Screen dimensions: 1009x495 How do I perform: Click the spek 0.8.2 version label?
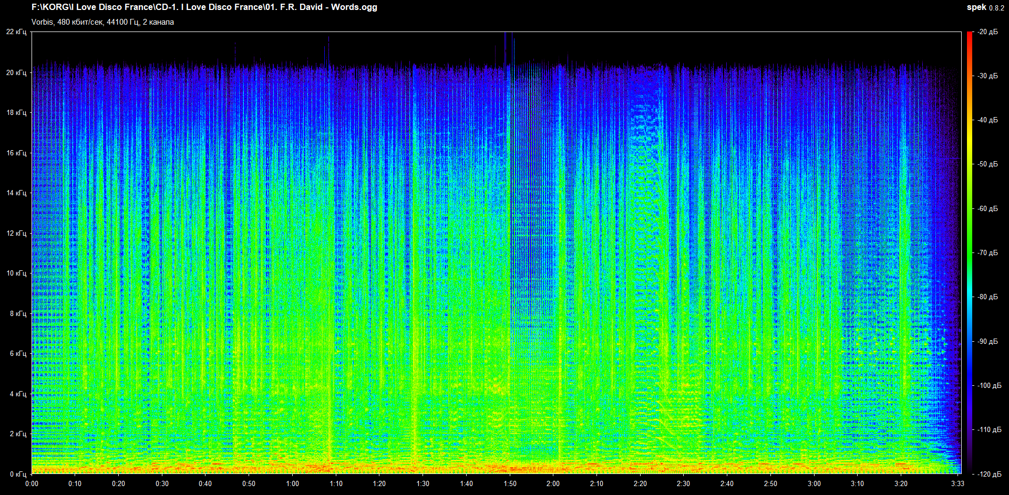(x=985, y=7)
